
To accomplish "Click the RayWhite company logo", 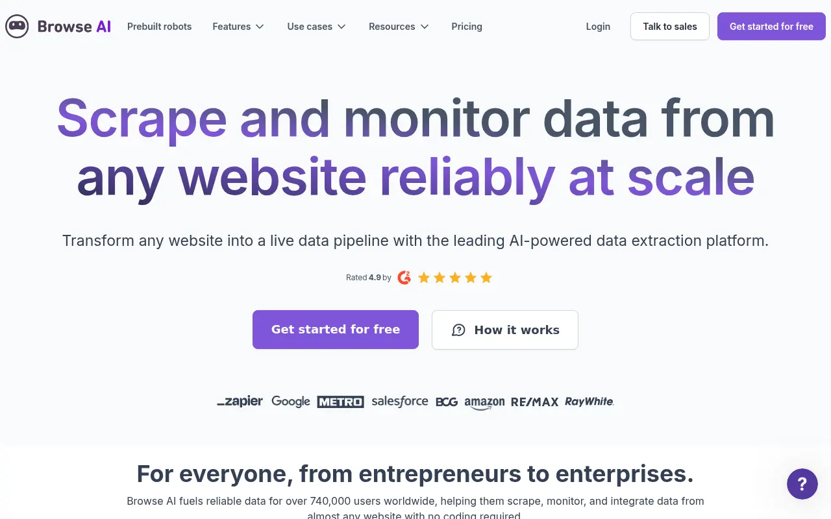I will click(588, 402).
